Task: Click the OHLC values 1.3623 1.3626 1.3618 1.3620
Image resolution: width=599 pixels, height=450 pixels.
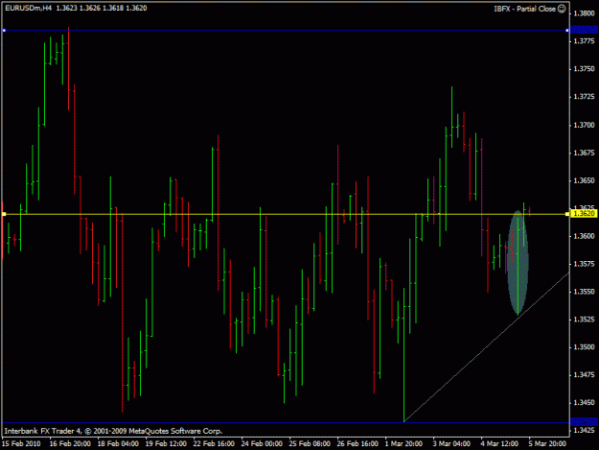Action: pos(102,8)
